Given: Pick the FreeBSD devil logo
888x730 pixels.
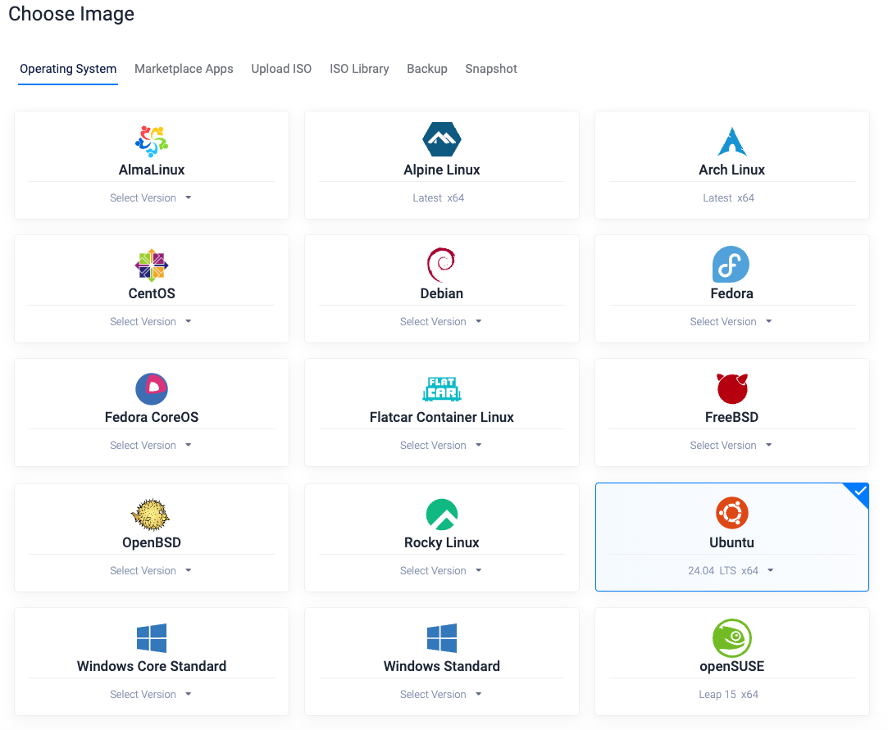Looking at the screenshot, I should click(731, 388).
